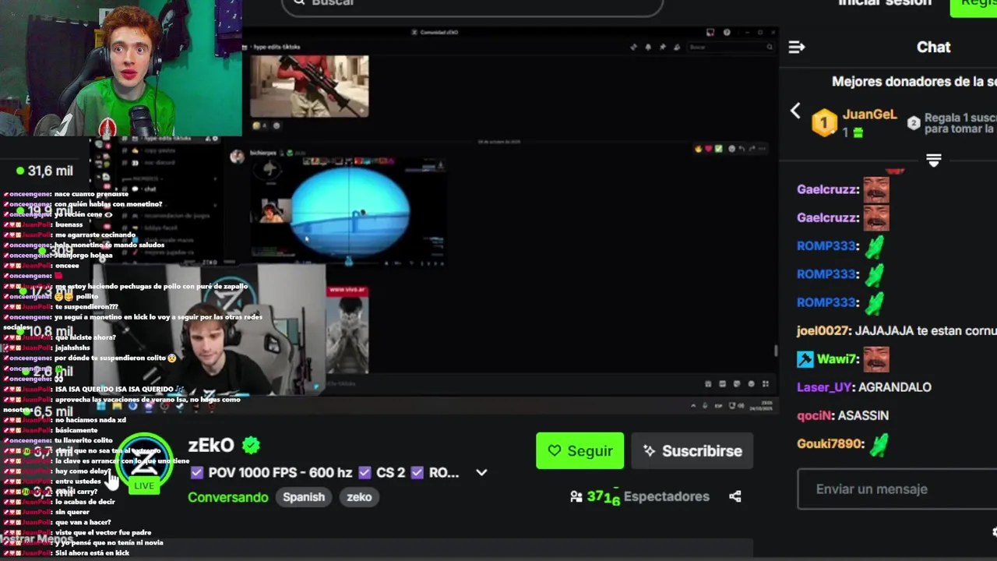Click Discord apps grid icon
Viewport: 997px width, 561px height.
point(766,383)
